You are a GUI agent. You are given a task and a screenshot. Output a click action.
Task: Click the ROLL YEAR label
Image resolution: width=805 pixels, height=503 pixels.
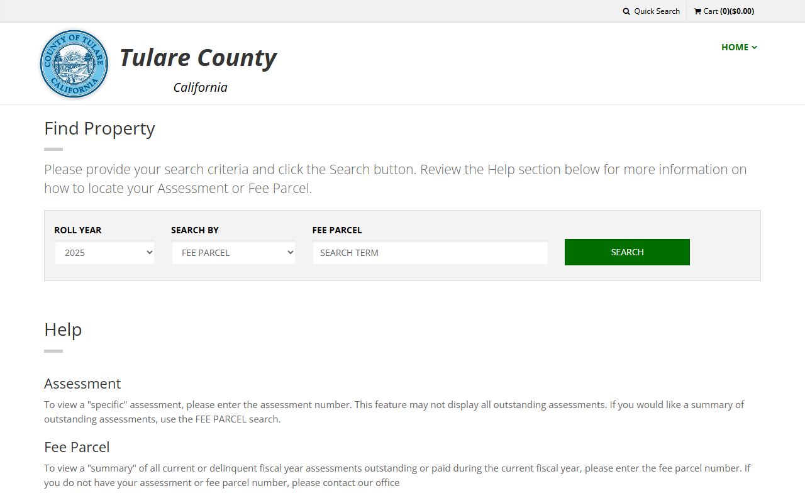(78, 230)
